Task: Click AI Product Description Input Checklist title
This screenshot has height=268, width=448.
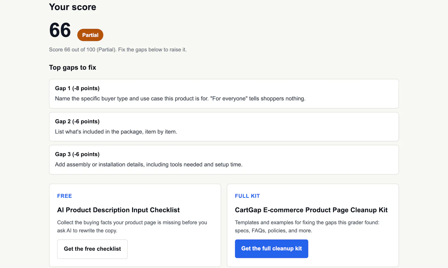Action: point(118,210)
